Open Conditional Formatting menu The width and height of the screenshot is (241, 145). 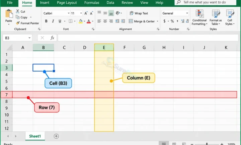click(x=199, y=17)
